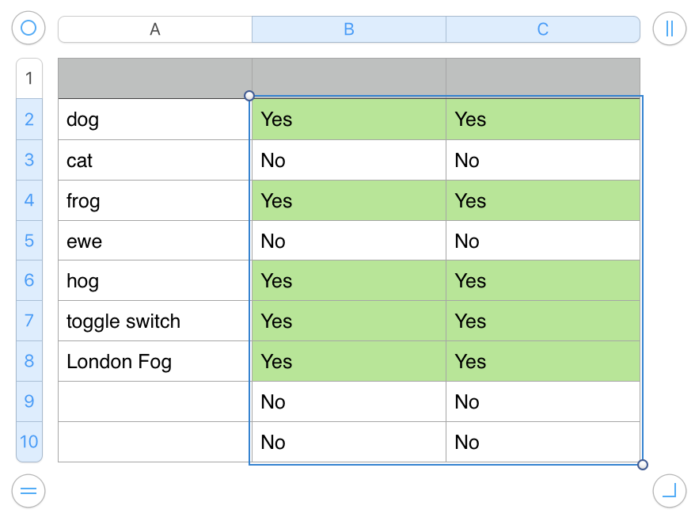Click the 'frog' cell
This screenshot has width=695, height=521.
click(155, 201)
